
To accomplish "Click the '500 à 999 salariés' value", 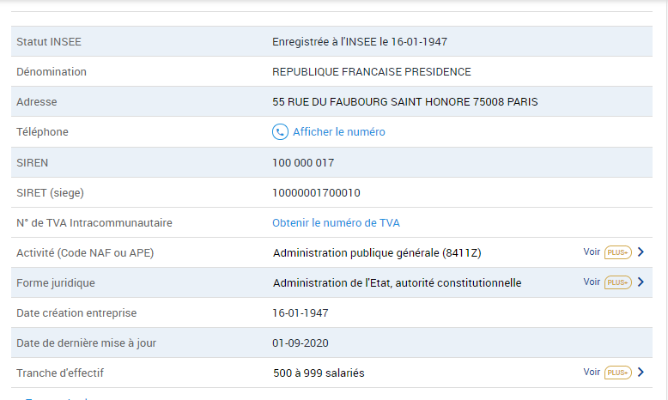I will 319,373.
